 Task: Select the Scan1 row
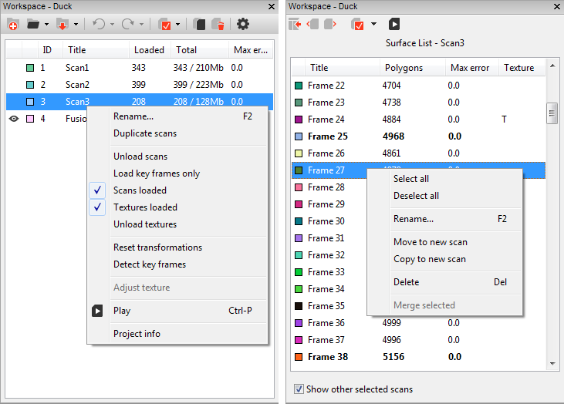tap(140, 68)
